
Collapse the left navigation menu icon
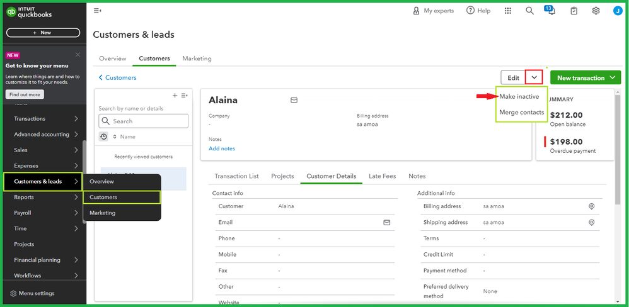[98, 11]
